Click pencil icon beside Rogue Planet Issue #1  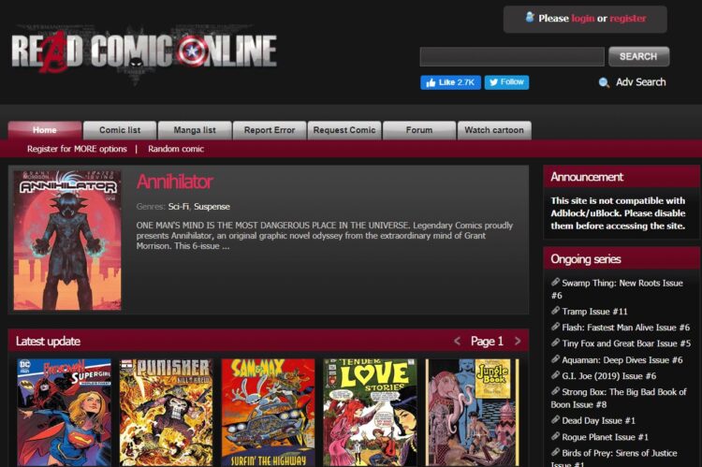click(x=555, y=436)
